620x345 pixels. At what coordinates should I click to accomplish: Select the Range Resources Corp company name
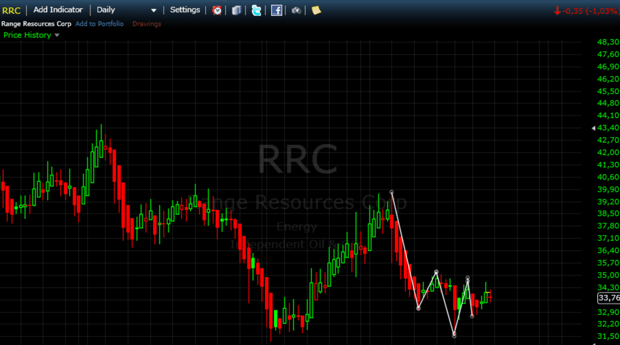coord(36,24)
